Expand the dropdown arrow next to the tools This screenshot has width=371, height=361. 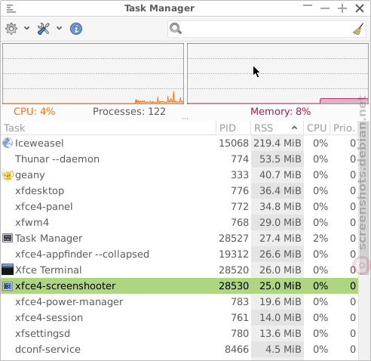point(59,28)
